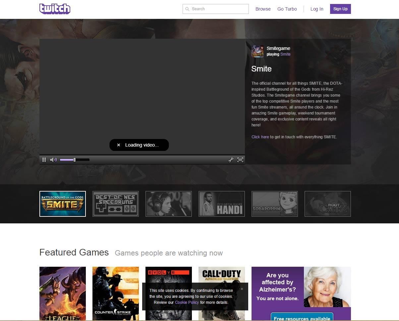Viewport: 399px width, 321px height.
Task: Dismiss the cookie notice
Action: click(242, 289)
